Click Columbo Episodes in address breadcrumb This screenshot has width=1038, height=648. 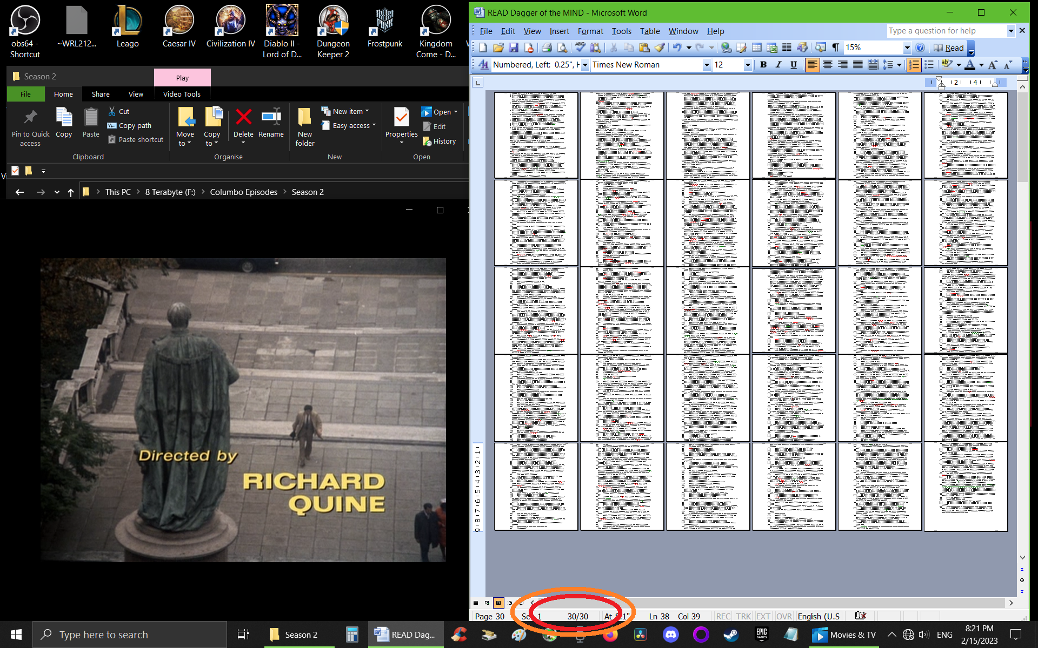click(x=243, y=192)
